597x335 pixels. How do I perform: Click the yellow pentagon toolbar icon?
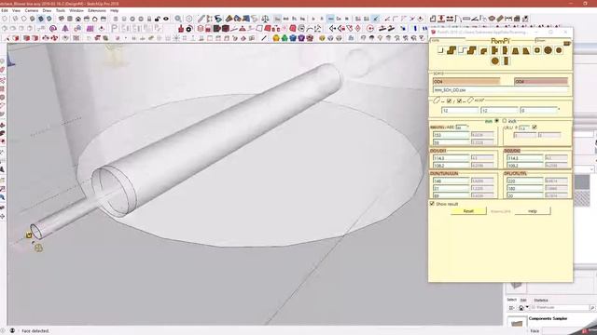pos(276,38)
